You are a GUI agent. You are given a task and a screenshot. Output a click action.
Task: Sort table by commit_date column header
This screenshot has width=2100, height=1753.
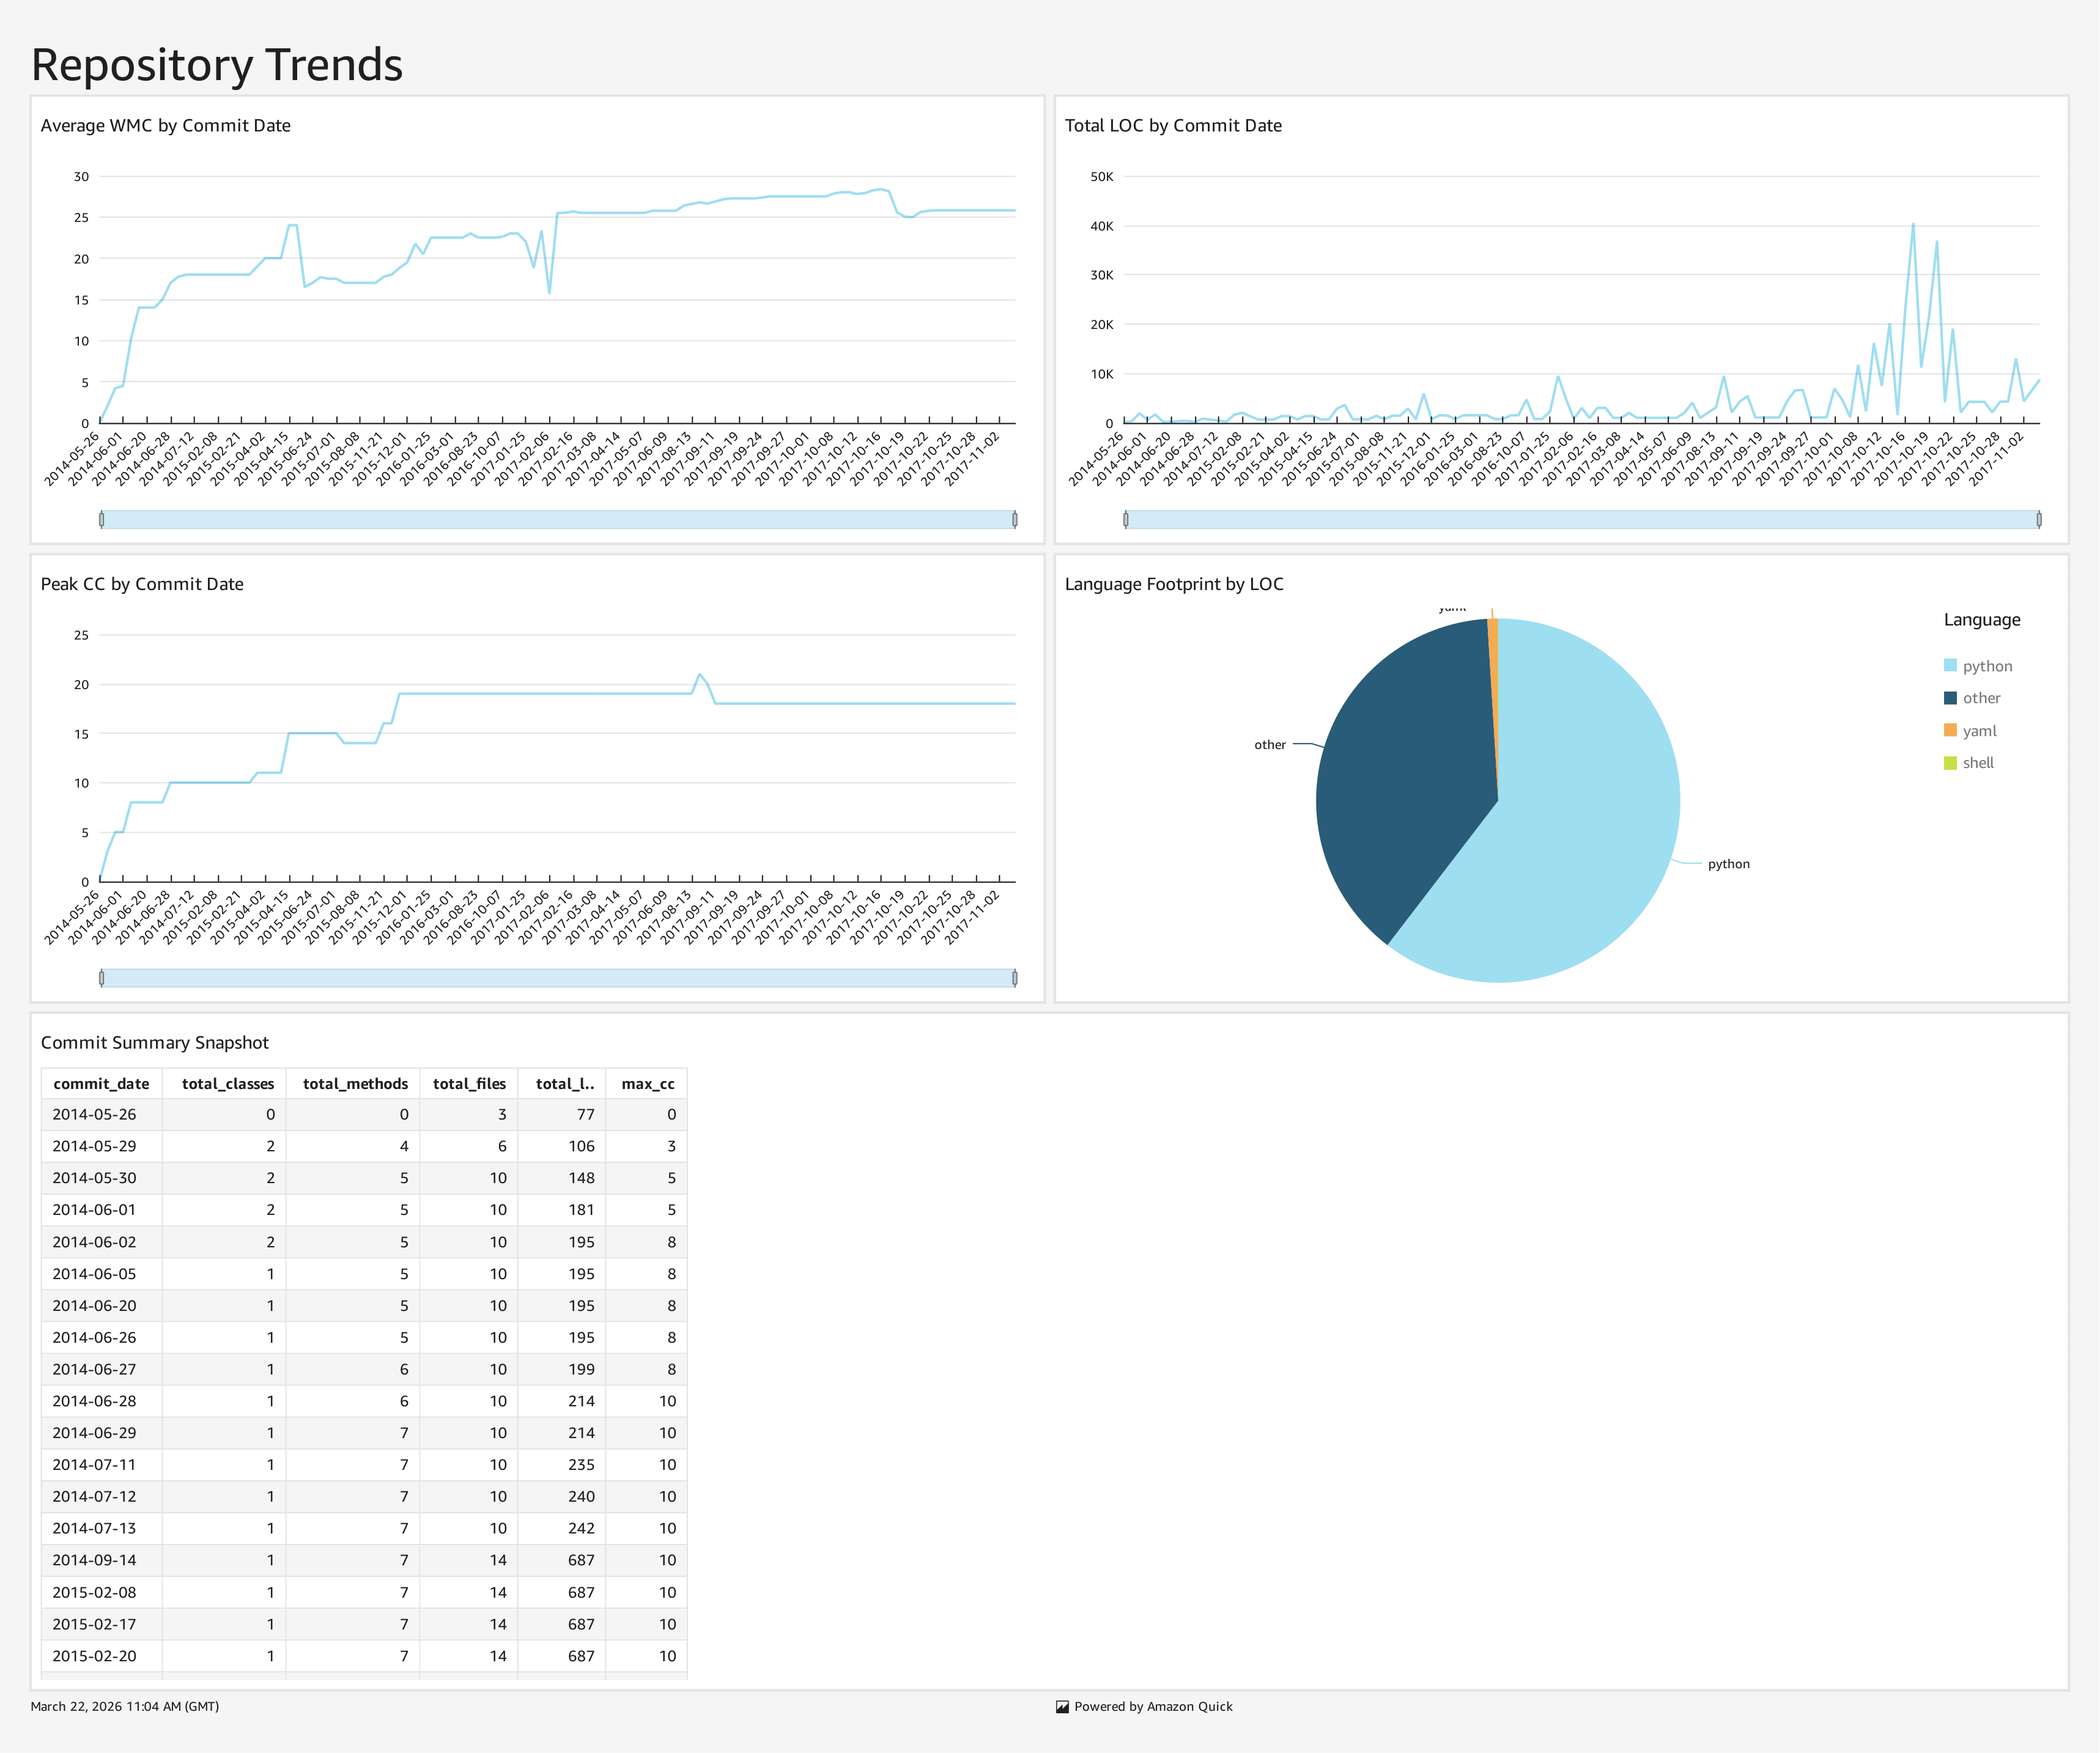click(101, 1084)
